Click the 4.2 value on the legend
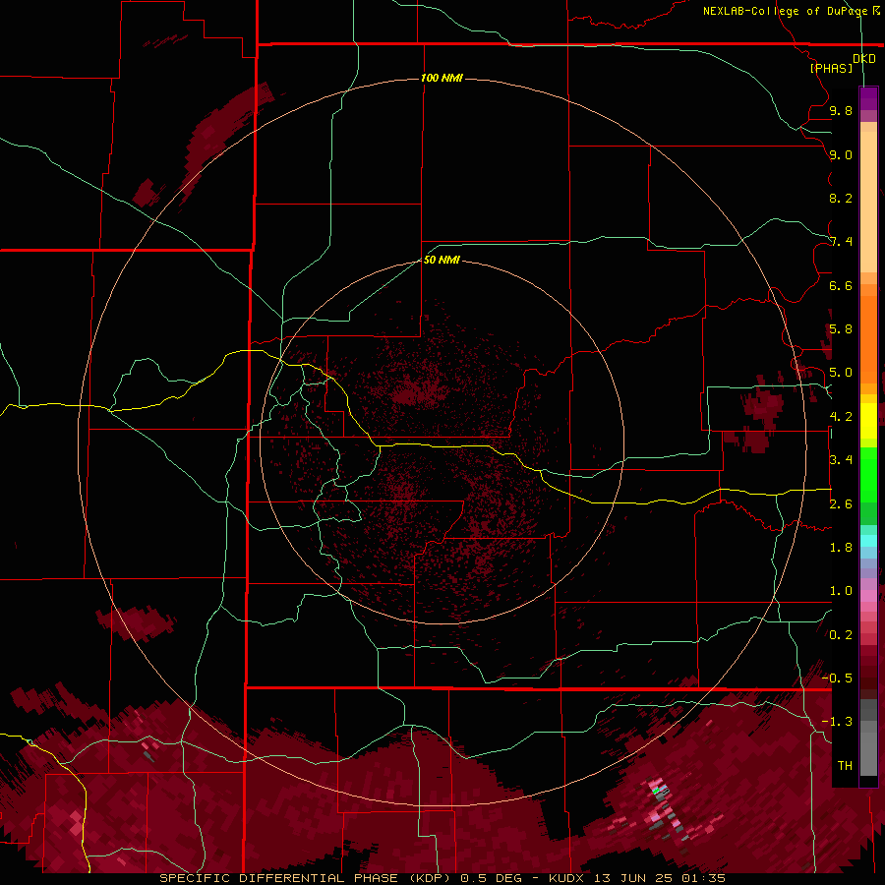 841,417
